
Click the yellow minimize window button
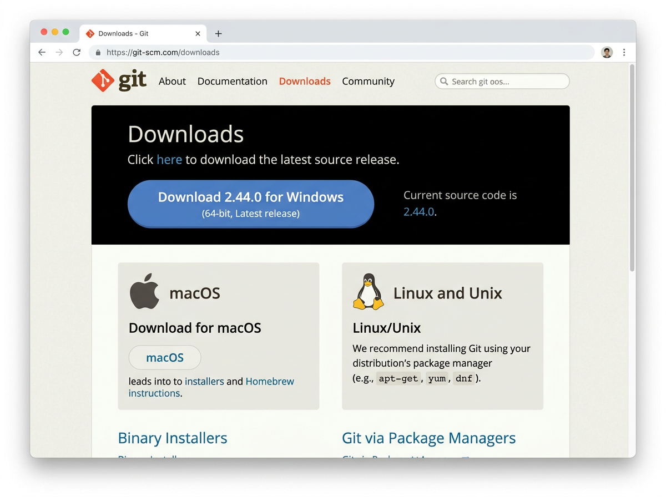55,32
